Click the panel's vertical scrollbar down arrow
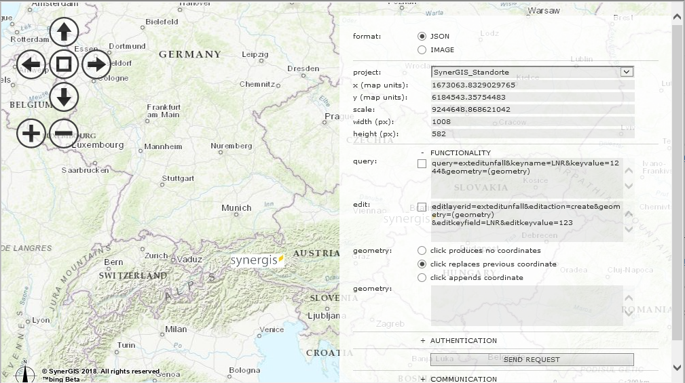Image resolution: width=685 pixels, height=383 pixels. tap(677, 367)
